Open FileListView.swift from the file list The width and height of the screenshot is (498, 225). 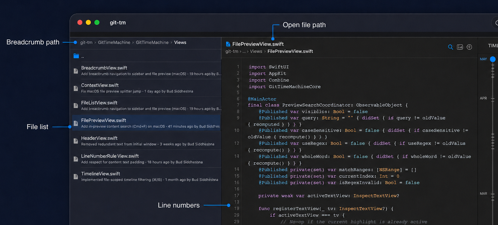click(147, 106)
